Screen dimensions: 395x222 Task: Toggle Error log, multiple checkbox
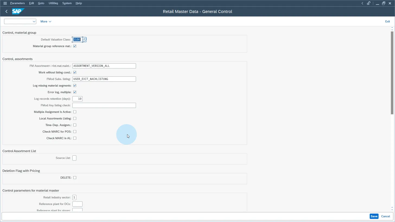[75, 92]
